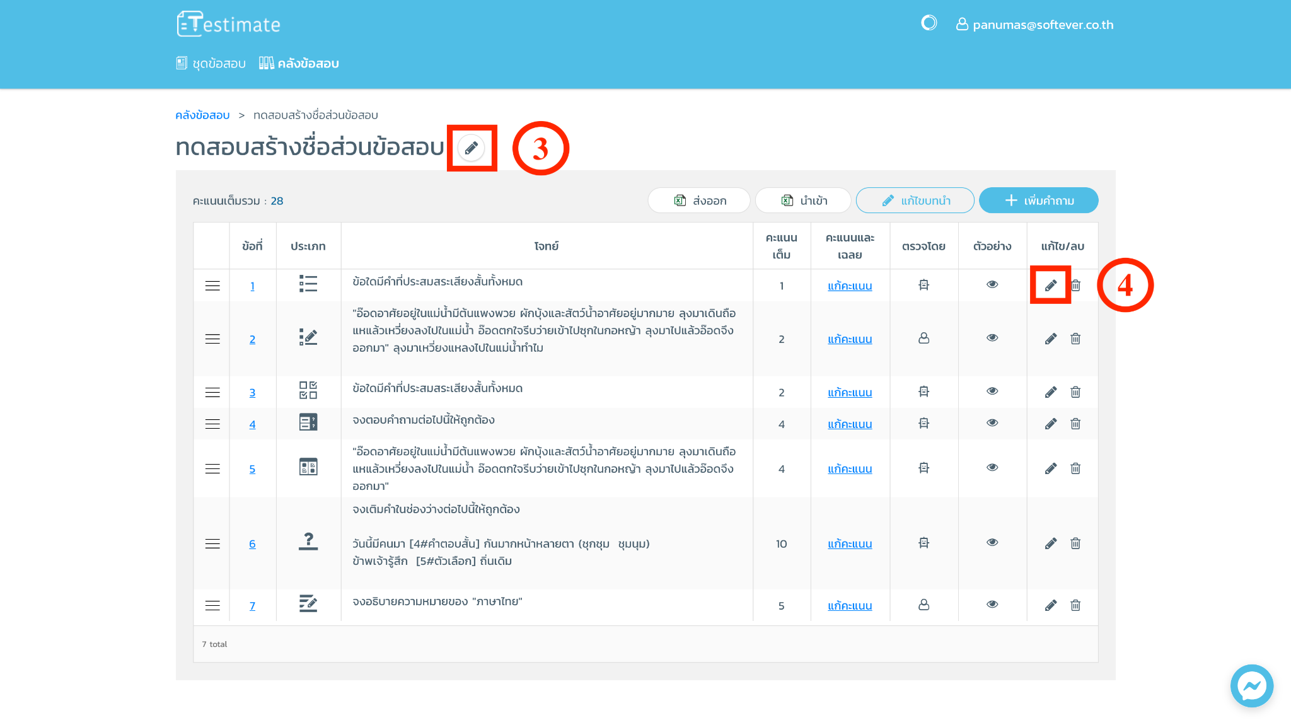Click person grader icon for question 2

pos(923,339)
